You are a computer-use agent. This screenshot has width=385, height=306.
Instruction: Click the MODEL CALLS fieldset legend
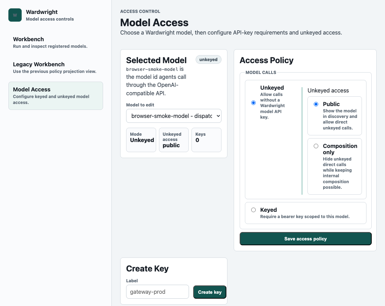point(261,72)
